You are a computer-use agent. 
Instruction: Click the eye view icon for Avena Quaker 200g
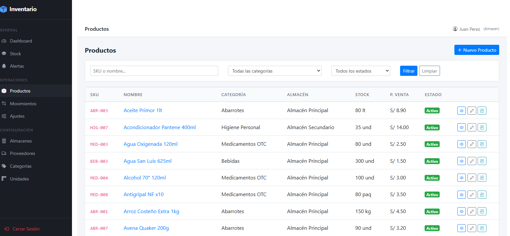point(461,228)
